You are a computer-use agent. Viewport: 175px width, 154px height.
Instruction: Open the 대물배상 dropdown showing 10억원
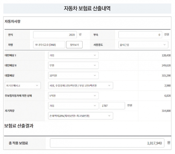[73, 75]
